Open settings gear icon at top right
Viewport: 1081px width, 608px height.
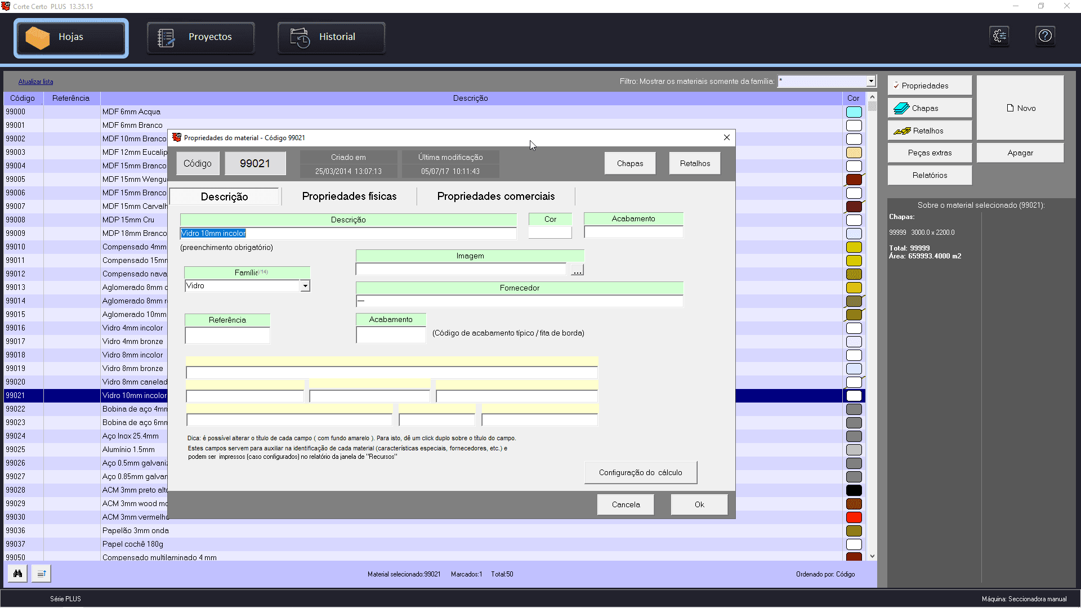(x=999, y=36)
